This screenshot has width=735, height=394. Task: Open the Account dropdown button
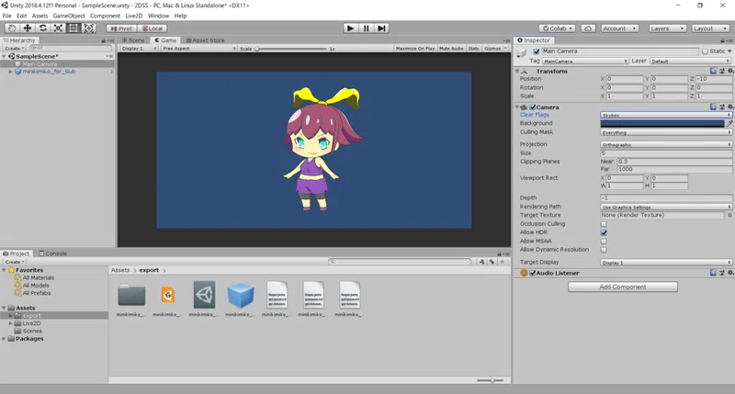point(619,28)
